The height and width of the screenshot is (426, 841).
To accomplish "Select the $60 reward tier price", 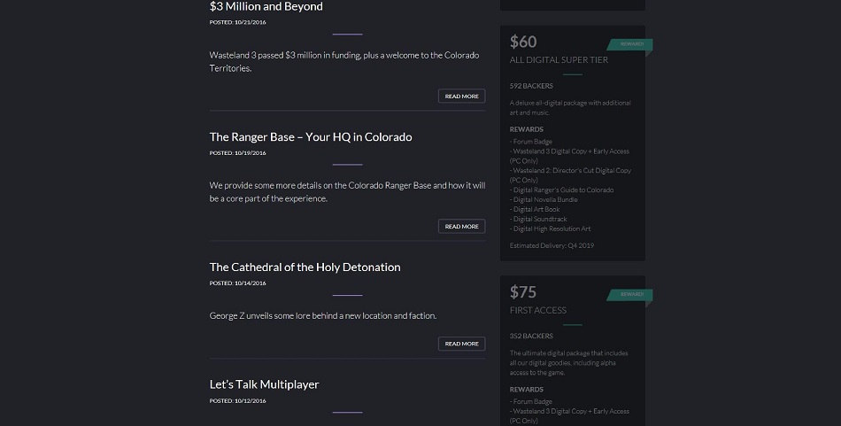I will (x=523, y=42).
